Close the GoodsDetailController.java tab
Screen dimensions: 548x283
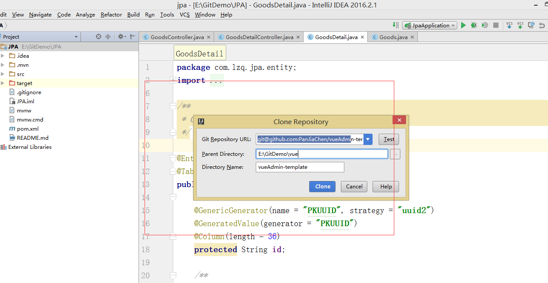pos(298,37)
